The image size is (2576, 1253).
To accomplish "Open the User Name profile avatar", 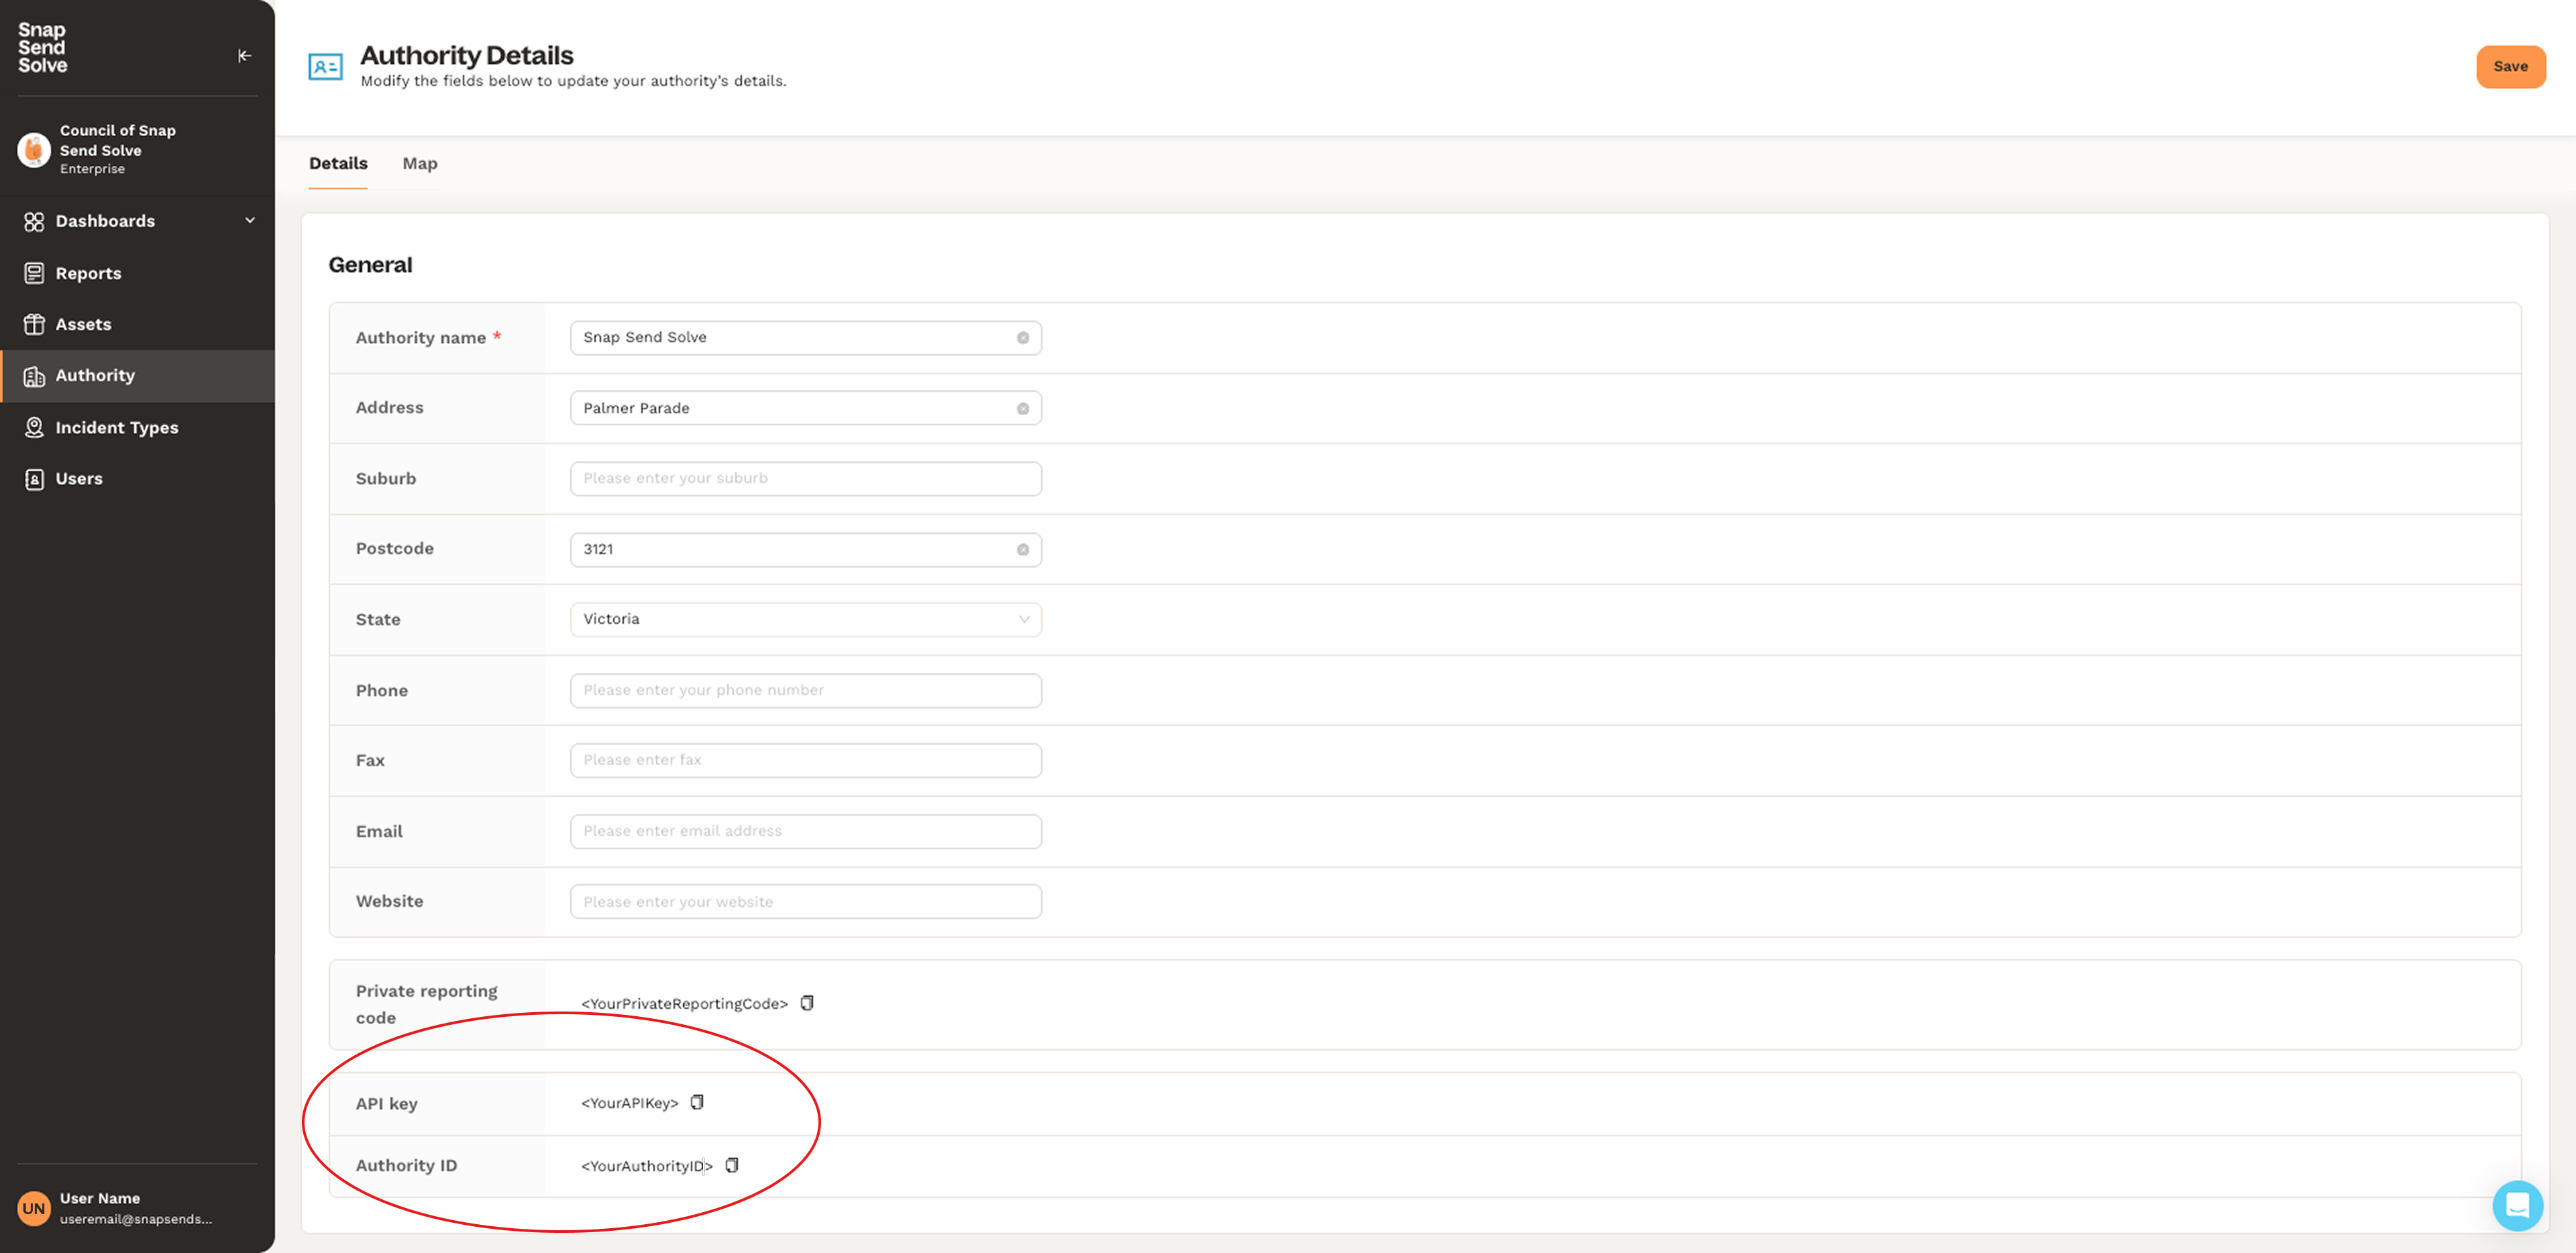I will (34, 1208).
